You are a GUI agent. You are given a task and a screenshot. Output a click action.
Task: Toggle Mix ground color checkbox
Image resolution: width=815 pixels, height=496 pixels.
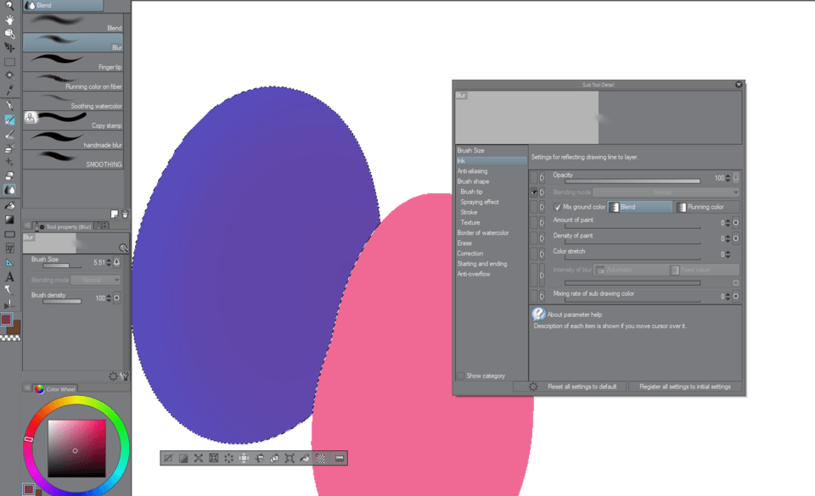(557, 207)
